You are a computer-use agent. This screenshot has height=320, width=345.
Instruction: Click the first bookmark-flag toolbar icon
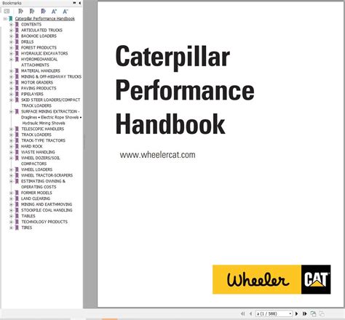click(x=20, y=11)
